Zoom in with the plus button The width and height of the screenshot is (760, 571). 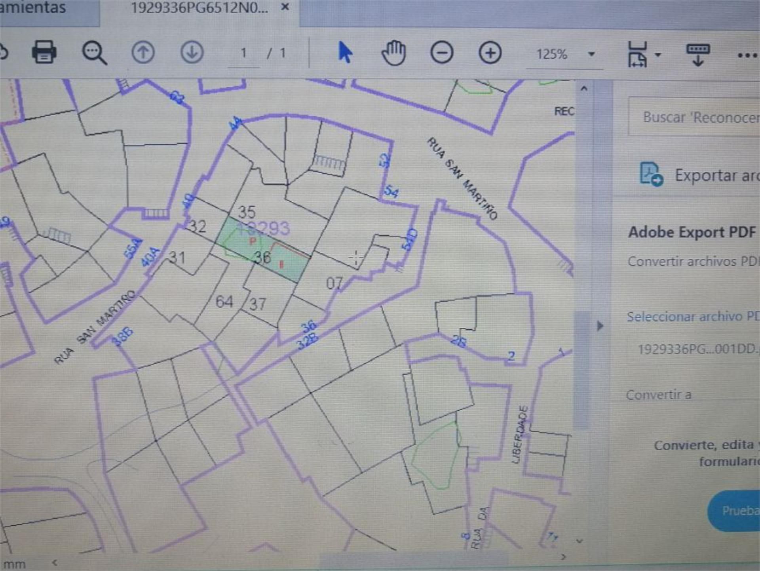pos(490,53)
